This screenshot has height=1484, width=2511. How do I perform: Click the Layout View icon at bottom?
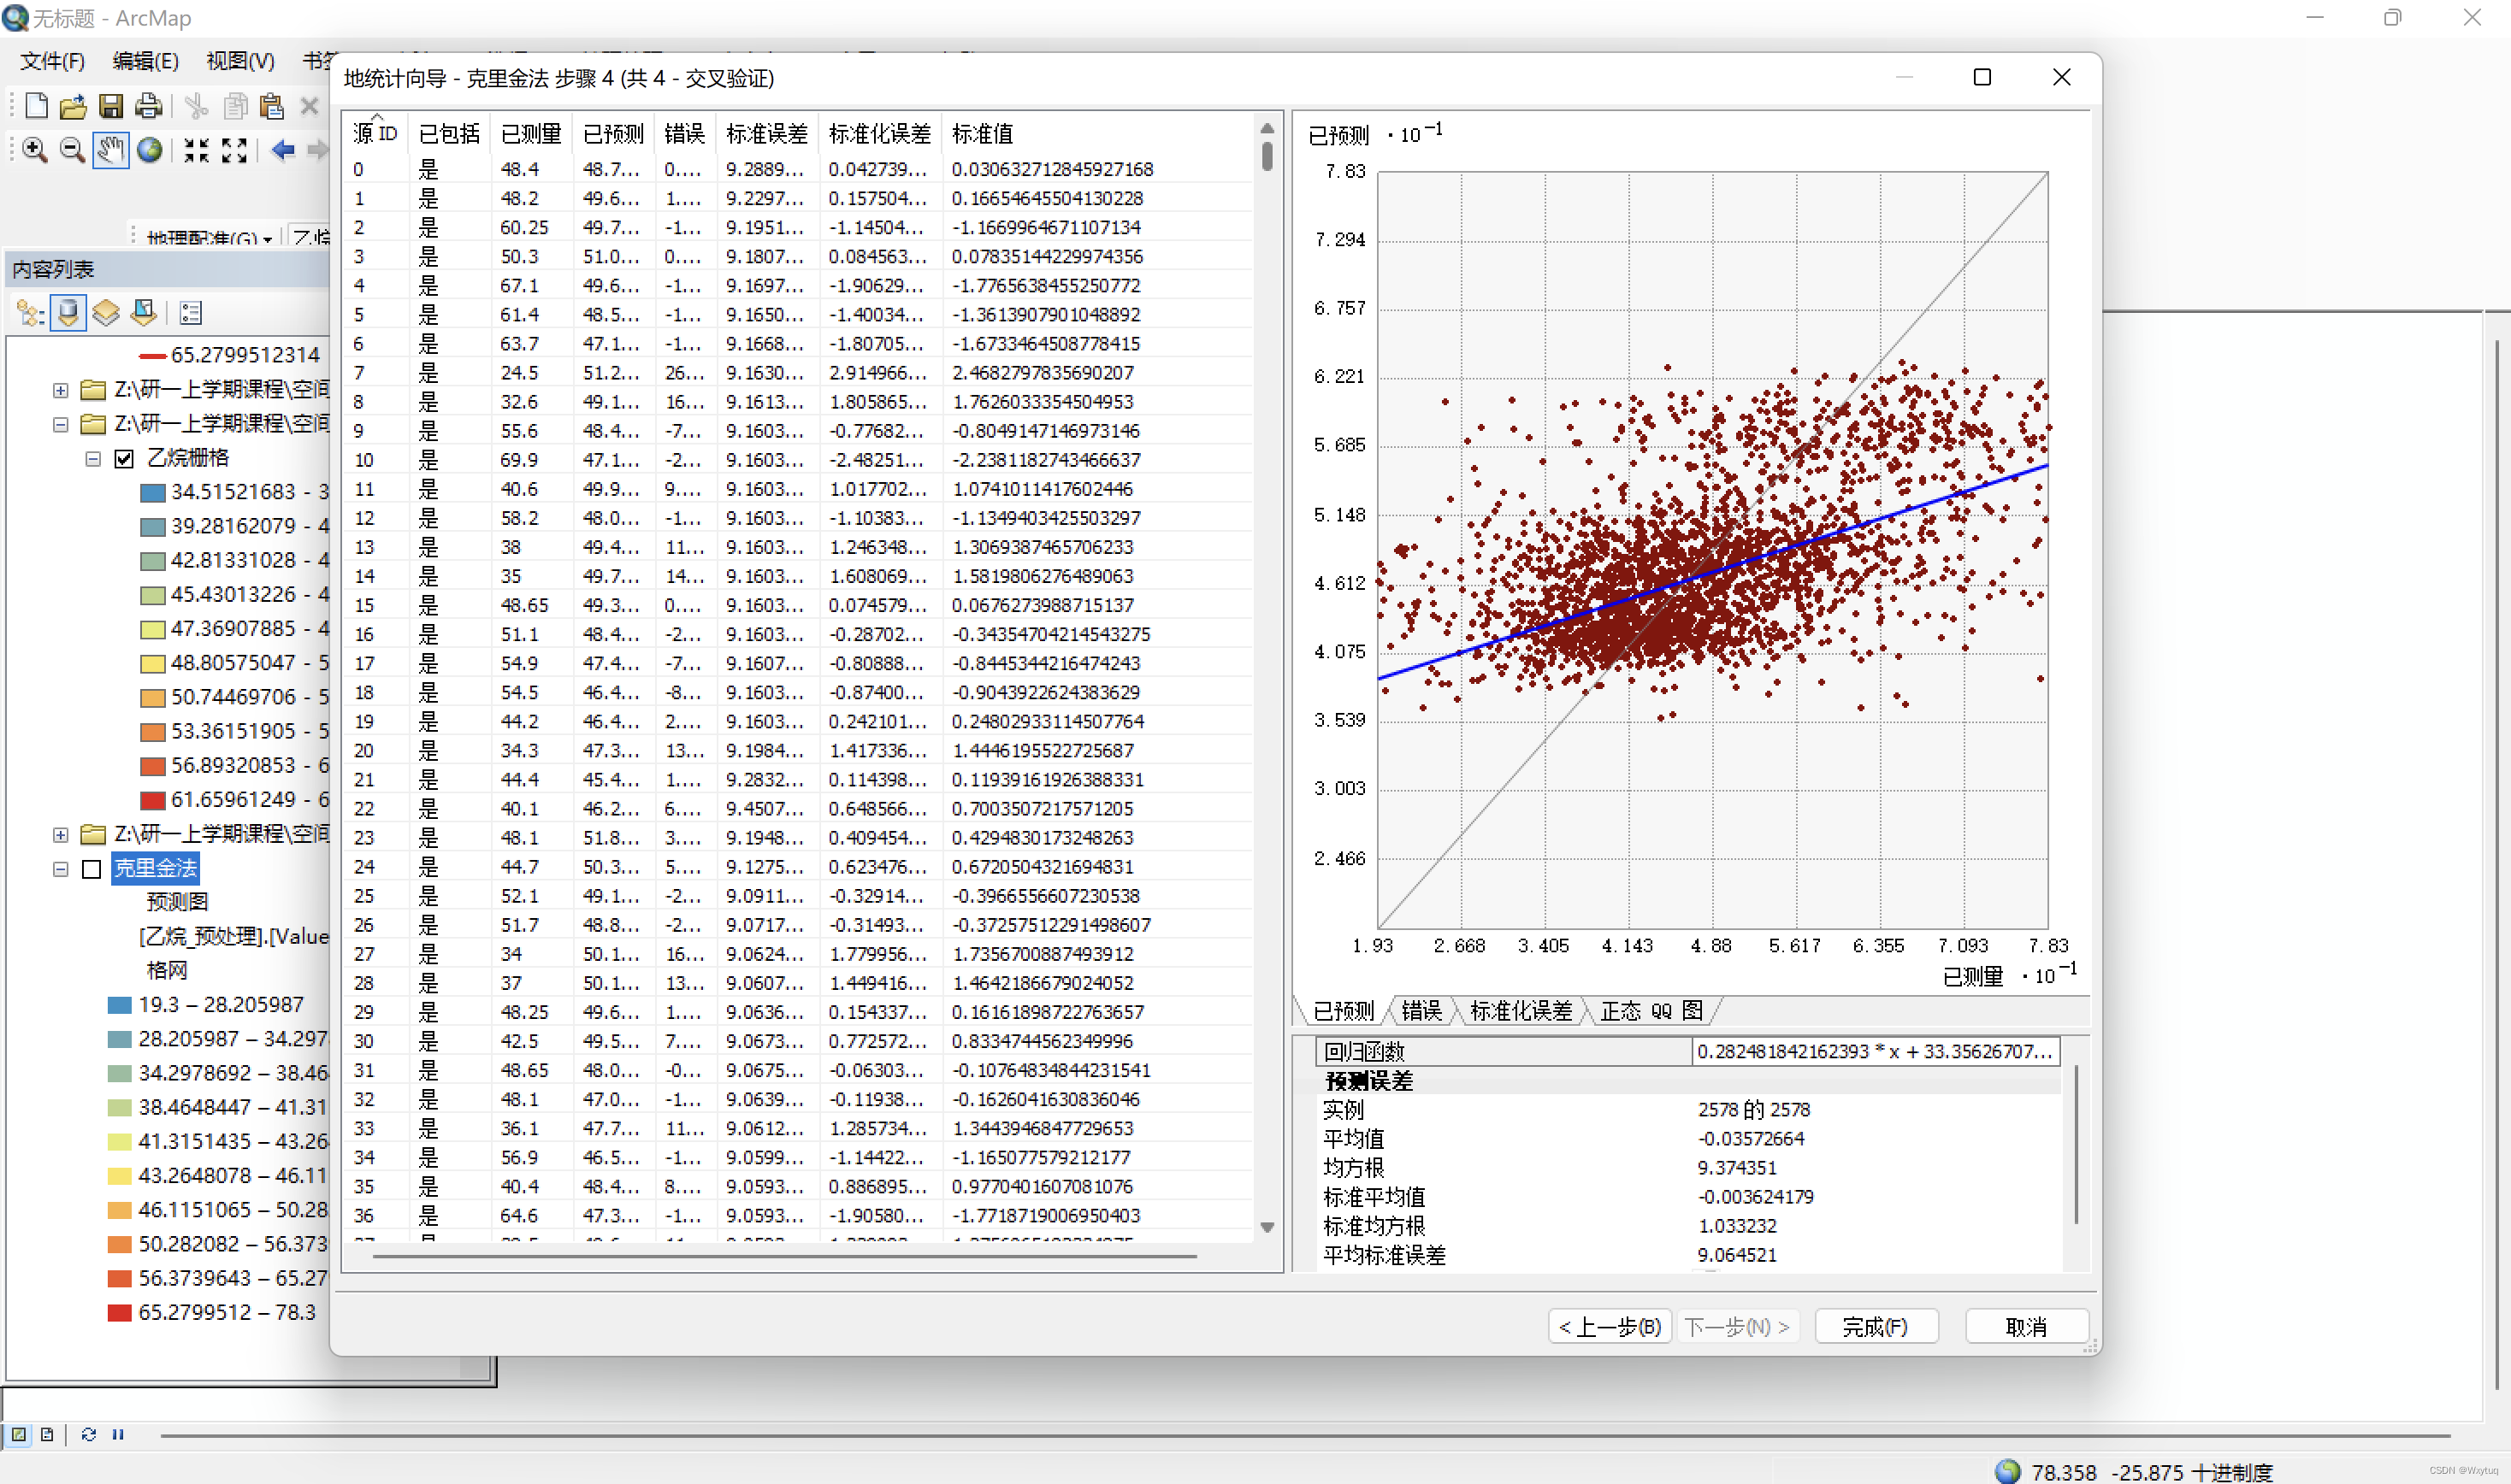pos(47,1434)
